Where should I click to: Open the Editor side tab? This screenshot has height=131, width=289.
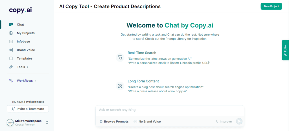[285, 50]
